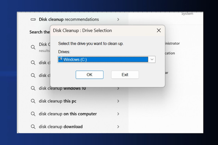Click the Windows drive icon in the Drives combo box
The width and height of the screenshot is (218, 145).
[60, 59]
